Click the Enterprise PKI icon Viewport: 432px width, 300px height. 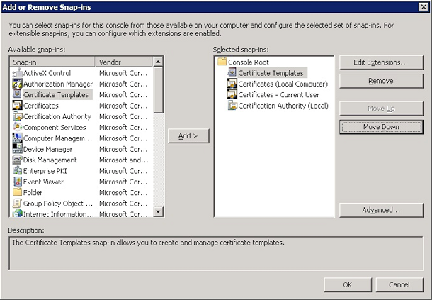tap(17, 171)
